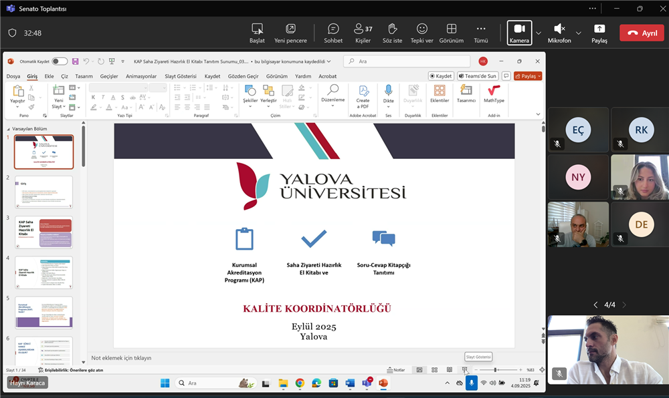Viewport: 669px width, 398px height.
Task: Switch to the Ekle ribbon tab
Action: [49, 76]
